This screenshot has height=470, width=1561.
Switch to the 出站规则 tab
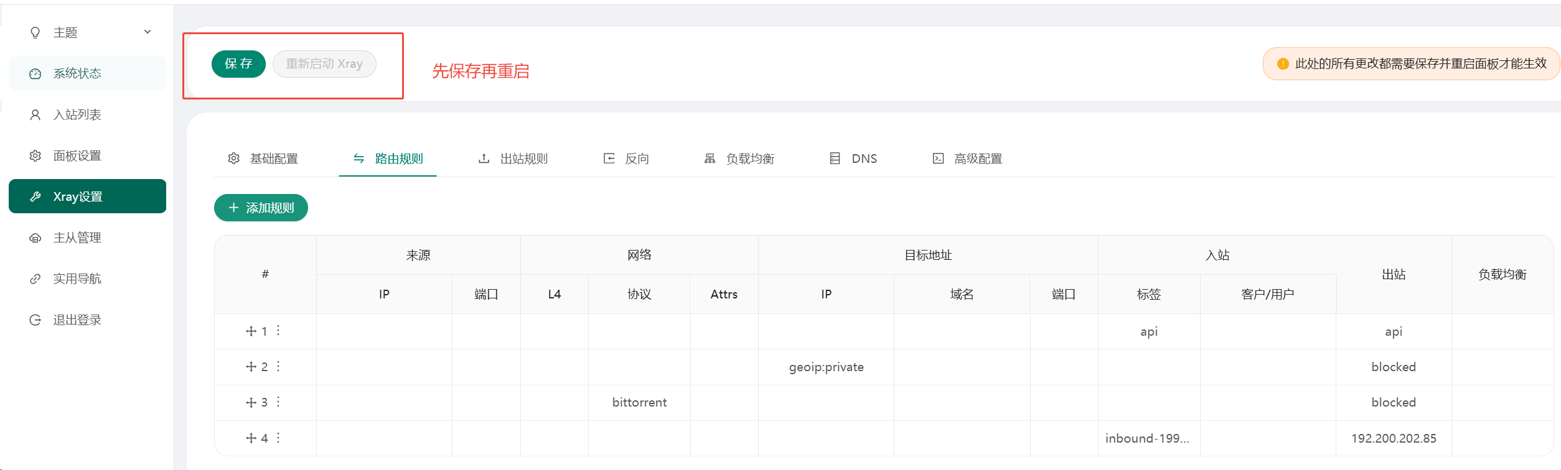tap(513, 159)
